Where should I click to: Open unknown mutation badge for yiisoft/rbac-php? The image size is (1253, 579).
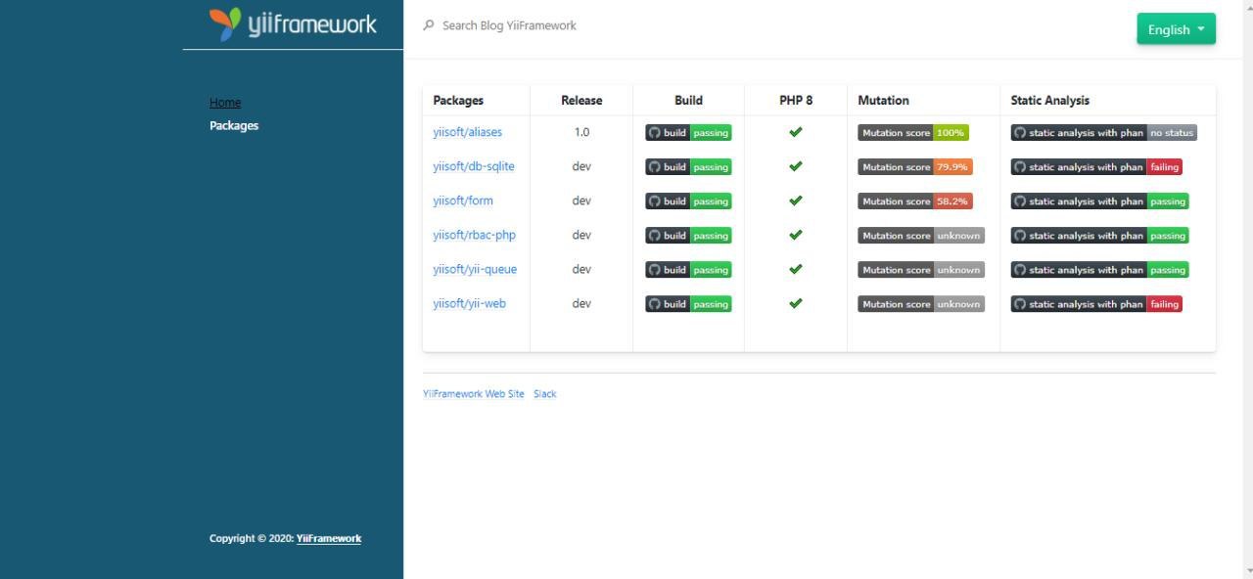[x=921, y=236]
